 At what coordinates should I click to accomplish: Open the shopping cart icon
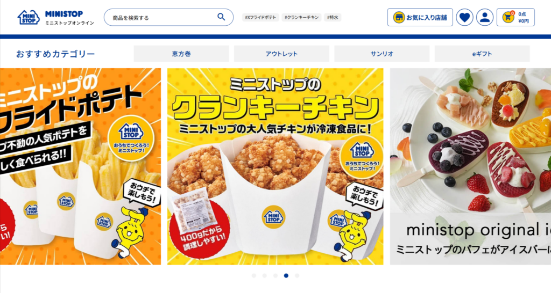click(507, 17)
